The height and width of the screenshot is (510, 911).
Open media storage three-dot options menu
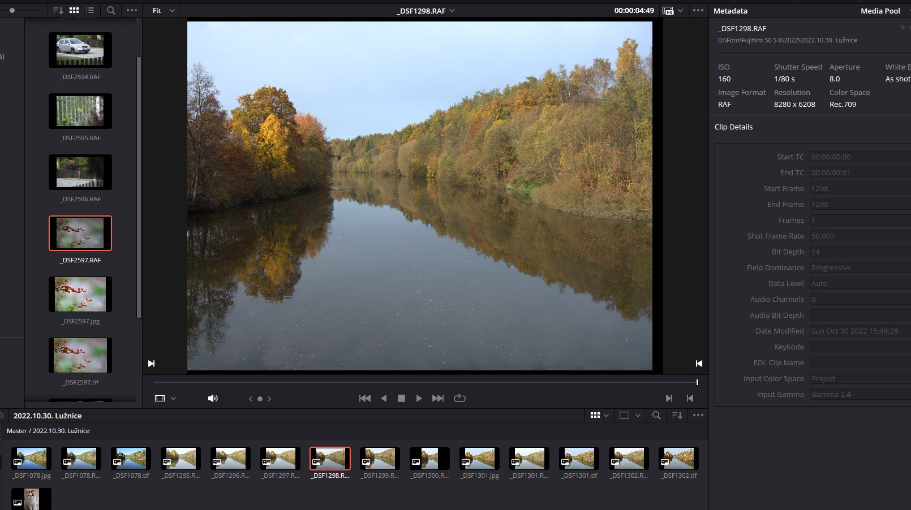point(132,10)
